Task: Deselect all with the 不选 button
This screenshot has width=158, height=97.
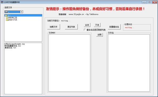Action: point(97,25)
